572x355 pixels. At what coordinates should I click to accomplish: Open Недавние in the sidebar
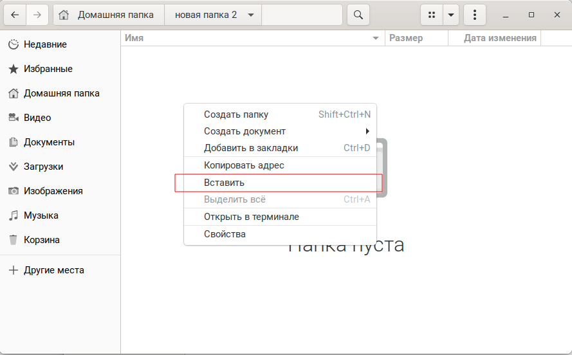45,44
